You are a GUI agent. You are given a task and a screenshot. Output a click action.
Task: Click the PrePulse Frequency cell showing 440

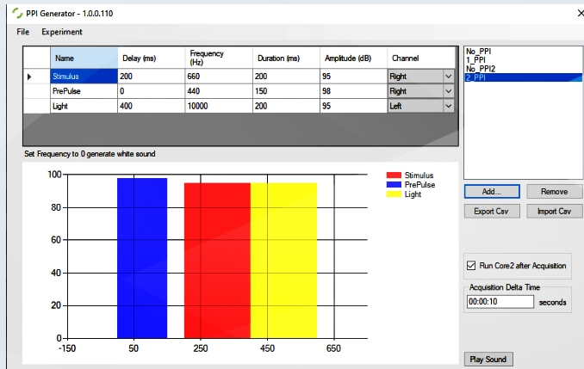[x=218, y=91]
